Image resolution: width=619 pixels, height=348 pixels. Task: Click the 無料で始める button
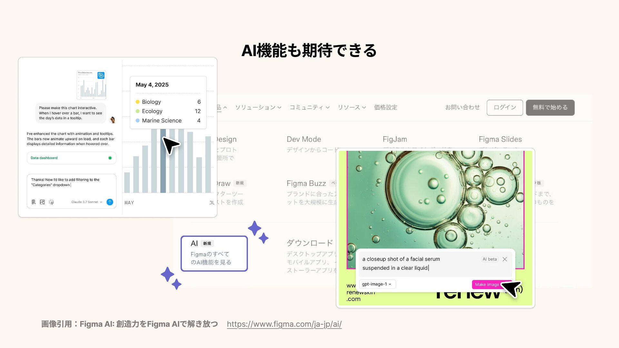(550, 108)
